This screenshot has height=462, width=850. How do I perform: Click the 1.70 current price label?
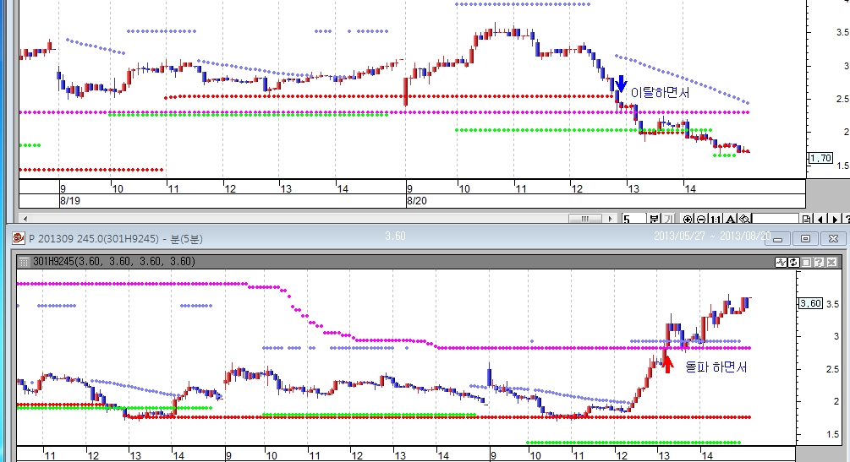coord(819,158)
